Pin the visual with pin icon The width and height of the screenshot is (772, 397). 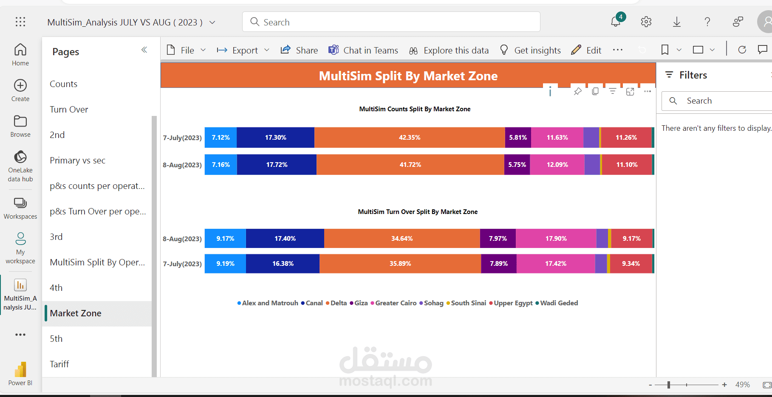tap(577, 91)
